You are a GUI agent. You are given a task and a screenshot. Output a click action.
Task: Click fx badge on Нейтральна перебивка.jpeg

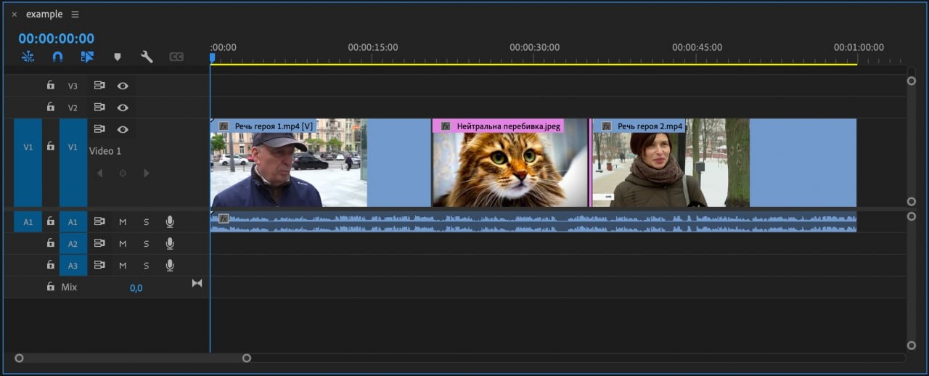[x=446, y=126]
